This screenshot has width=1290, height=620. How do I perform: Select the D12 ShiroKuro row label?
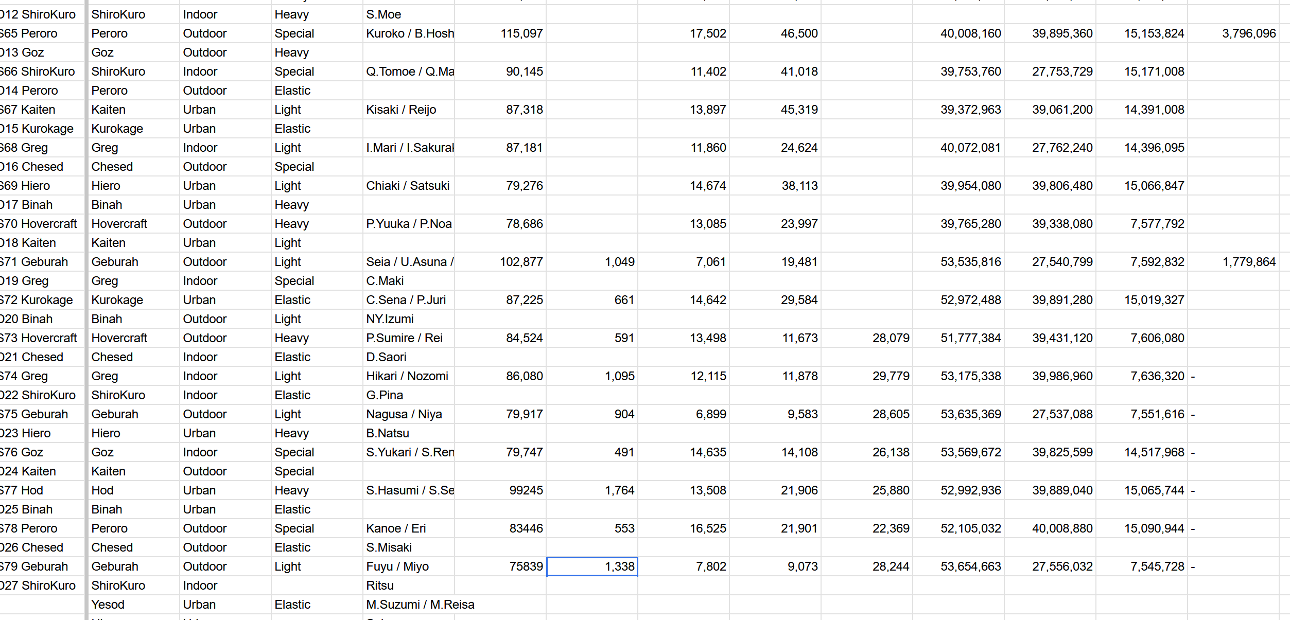coord(39,14)
